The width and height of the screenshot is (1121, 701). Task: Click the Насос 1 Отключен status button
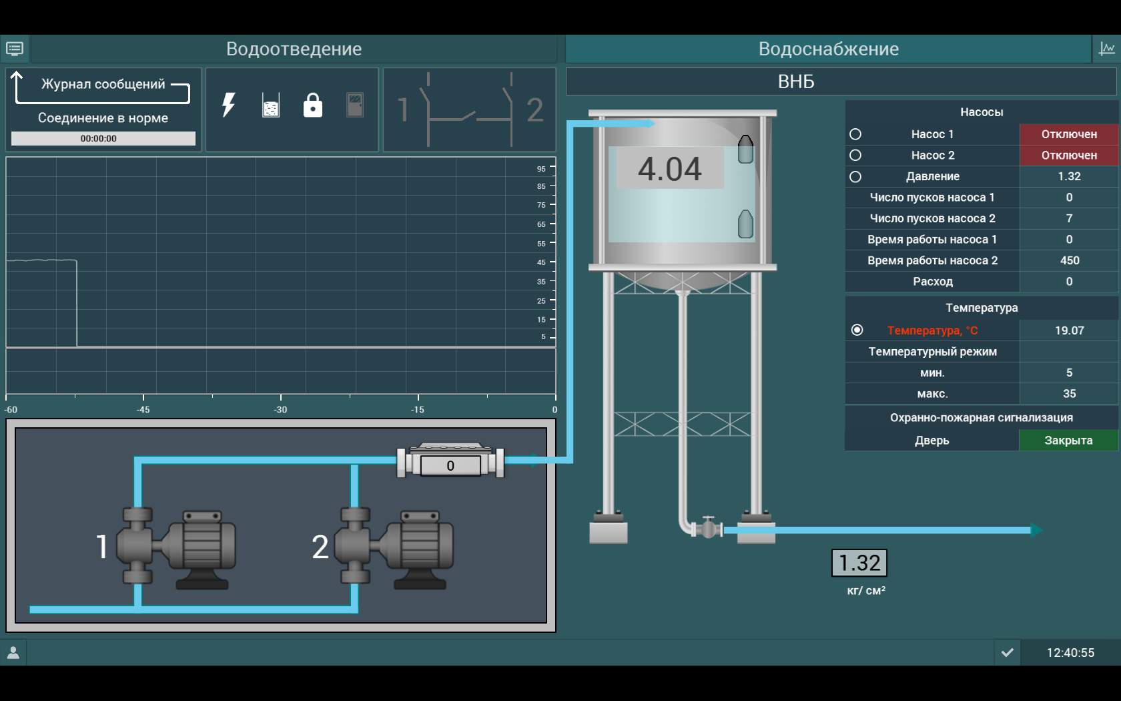[x=1069, y=134]
